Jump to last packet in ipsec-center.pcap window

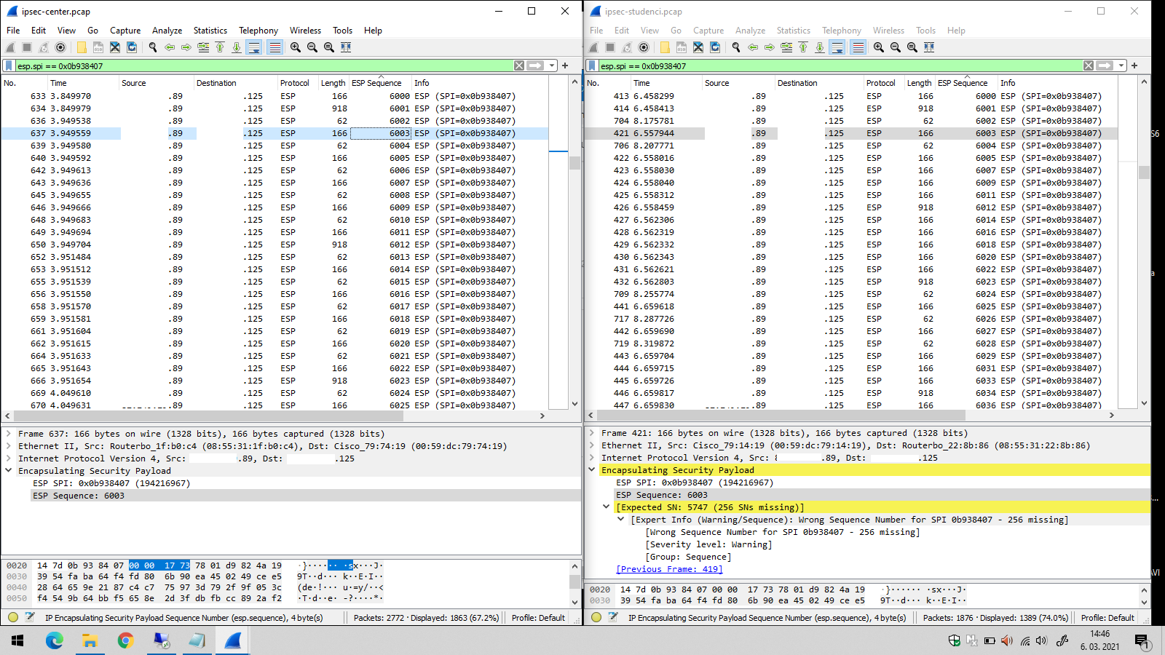(x=237, y=47)
